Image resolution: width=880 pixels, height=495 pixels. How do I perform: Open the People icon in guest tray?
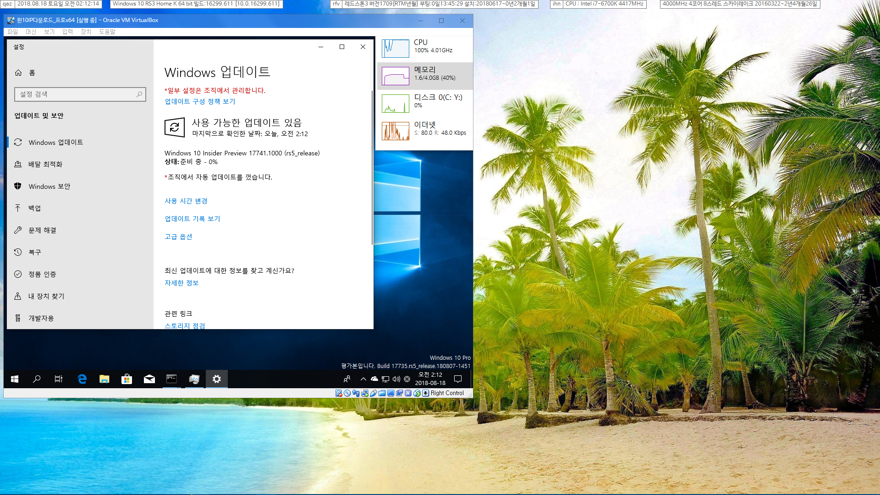(347, 379)
